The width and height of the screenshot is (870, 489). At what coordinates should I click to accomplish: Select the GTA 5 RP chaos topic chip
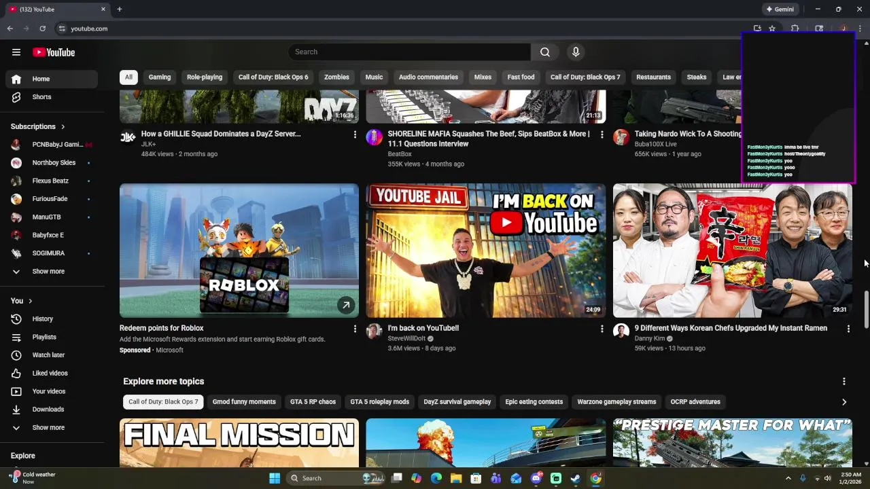(x=313, y=401)
